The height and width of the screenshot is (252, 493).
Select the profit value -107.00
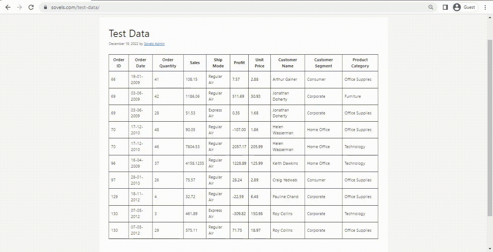[239, 130]
